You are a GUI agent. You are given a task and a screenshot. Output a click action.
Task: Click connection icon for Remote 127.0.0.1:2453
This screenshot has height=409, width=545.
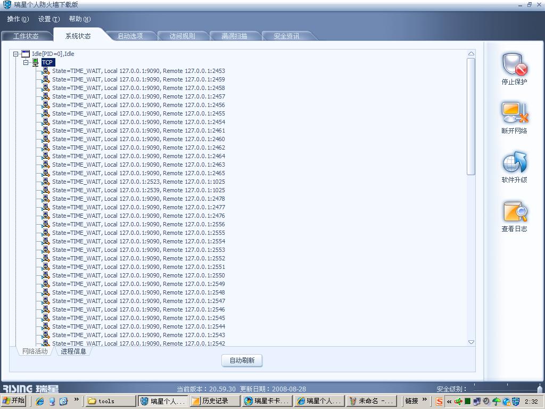[x=46, y=71]
